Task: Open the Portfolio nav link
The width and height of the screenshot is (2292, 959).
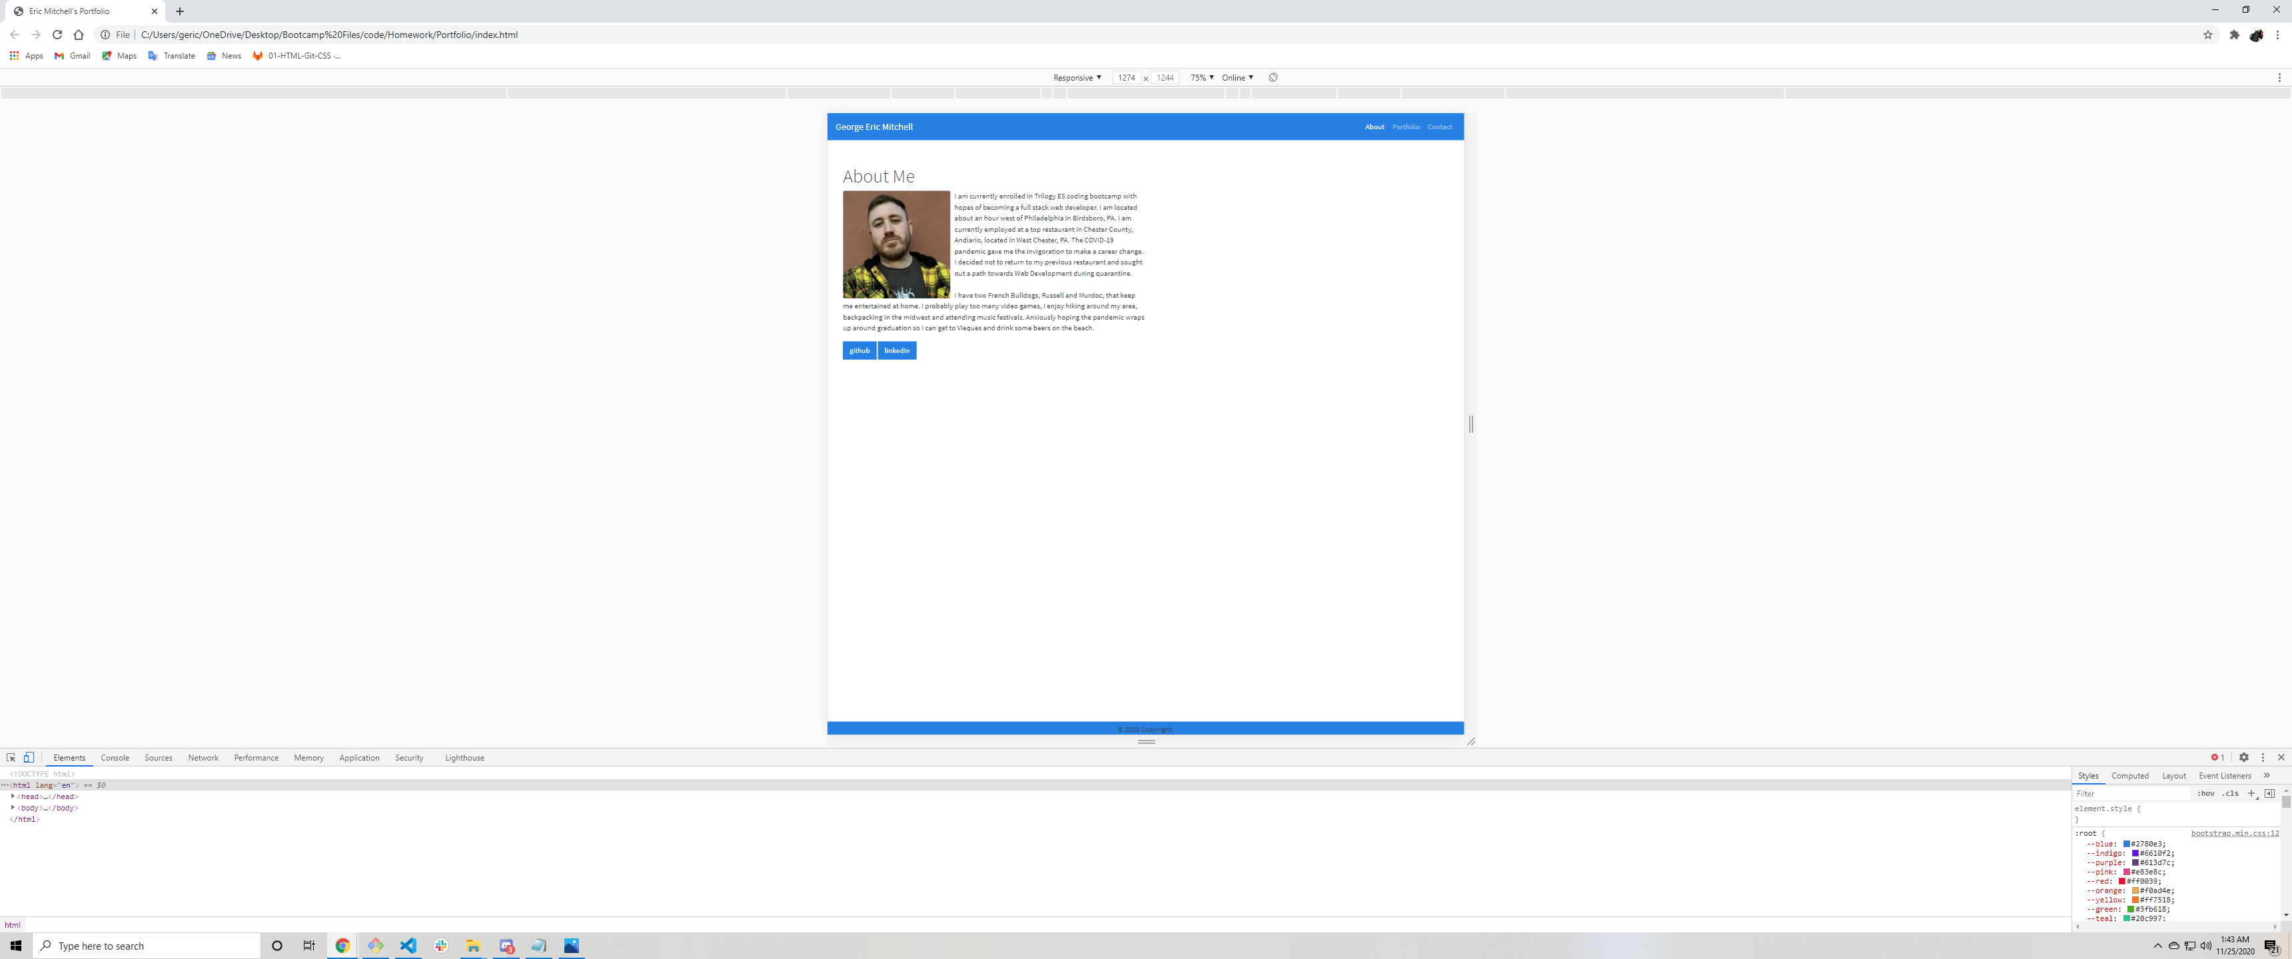Action: pyautogui.click(x=1406, y=127)
